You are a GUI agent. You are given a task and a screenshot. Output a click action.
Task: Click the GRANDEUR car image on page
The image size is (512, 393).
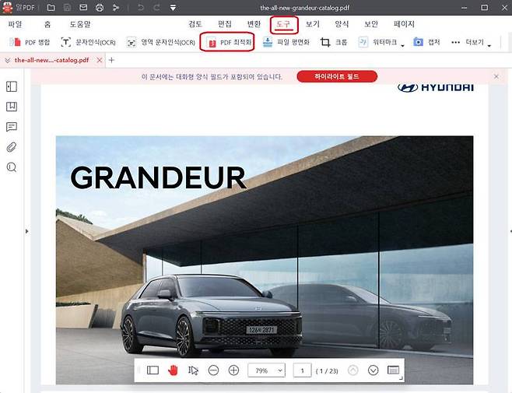click(x=265, y=260)
